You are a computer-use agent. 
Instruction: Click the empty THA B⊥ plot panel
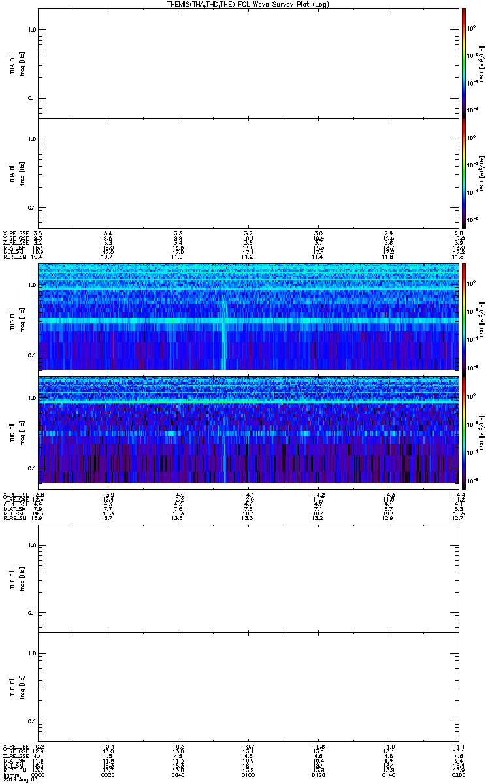coord(250,63)
